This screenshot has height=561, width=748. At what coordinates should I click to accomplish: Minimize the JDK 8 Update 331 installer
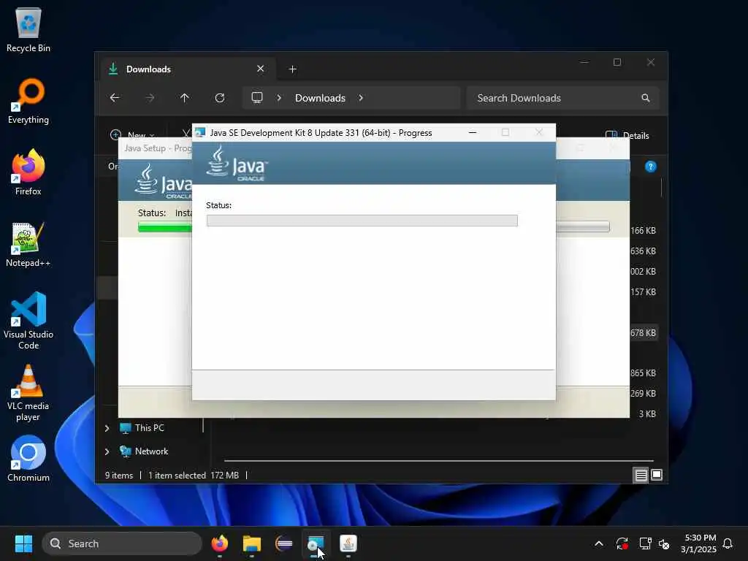point(473,133)
